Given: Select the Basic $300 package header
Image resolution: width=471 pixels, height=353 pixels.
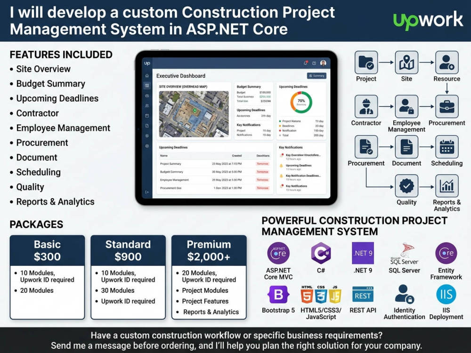Looking at the screenshot, I should coord(47,250).
